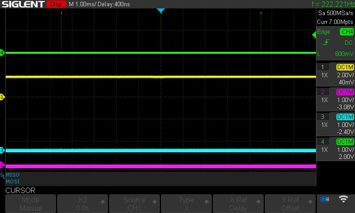This screenshot has height=213, width=355.
Task: Click the frequency counter f = 222.221Hz
Action: pos(333,4)
